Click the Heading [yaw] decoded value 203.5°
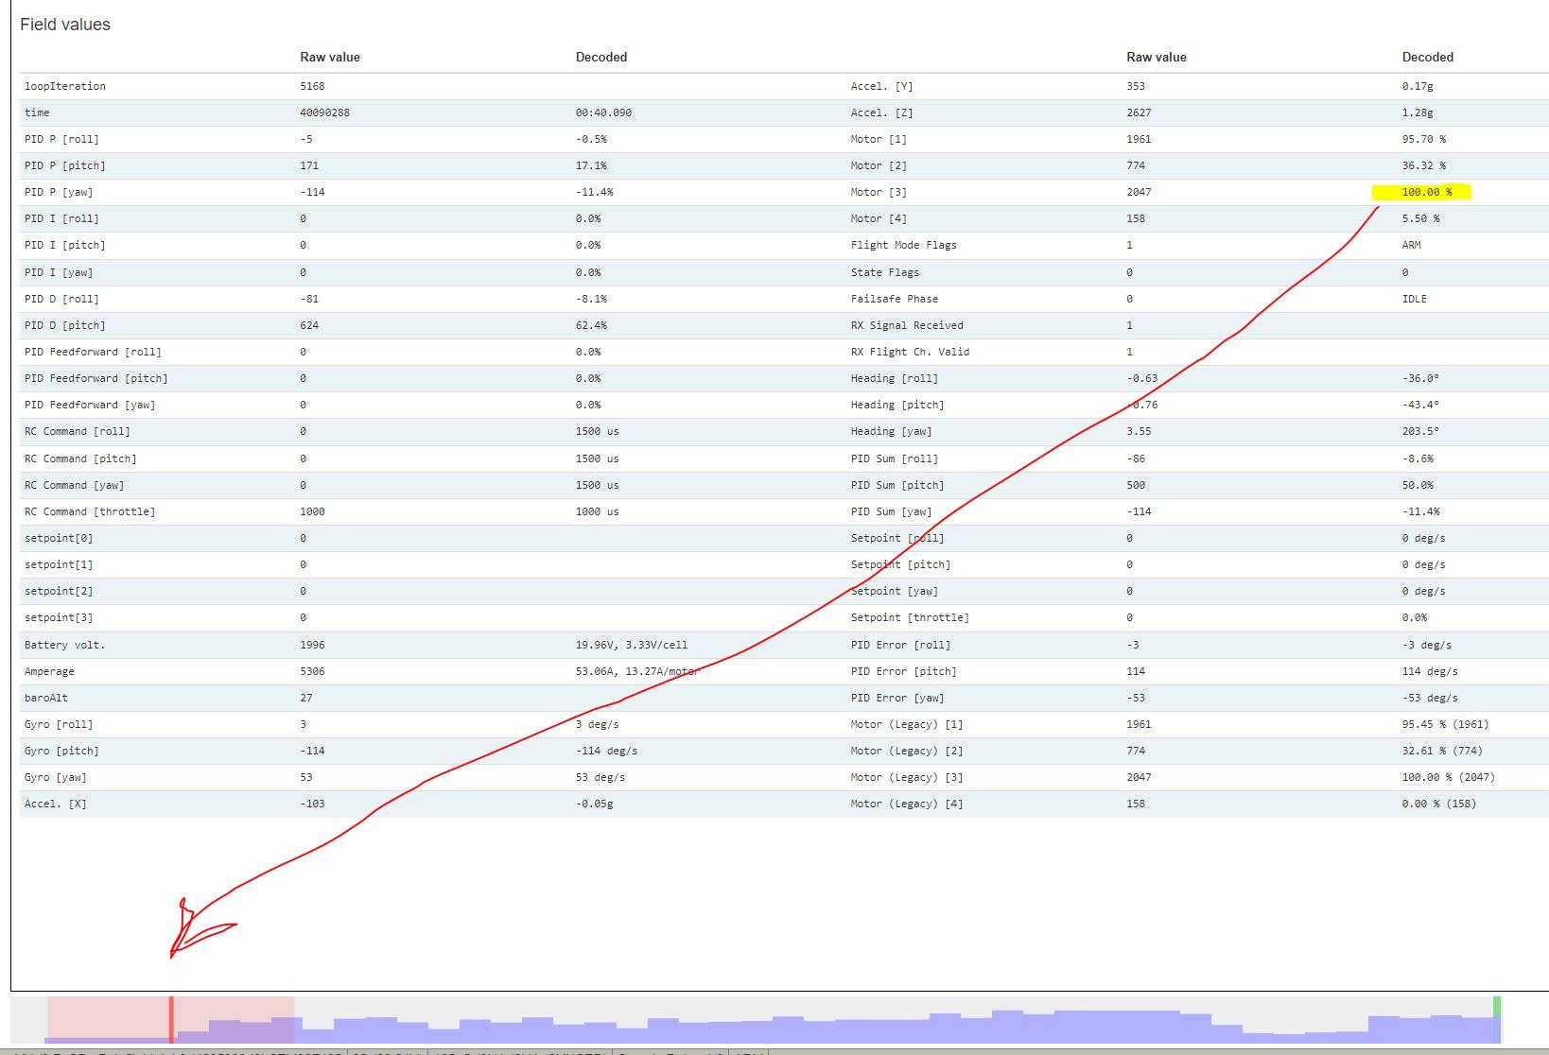The width and height of the screenshot is (1549, 1055). [1420, 431]
